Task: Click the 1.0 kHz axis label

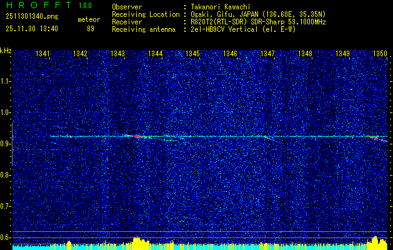Action: [5, 112]
